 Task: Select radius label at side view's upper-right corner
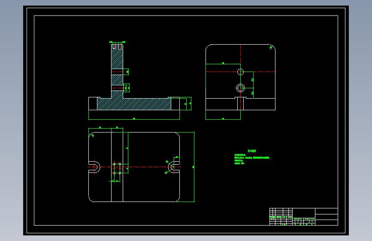click(271, 48)
